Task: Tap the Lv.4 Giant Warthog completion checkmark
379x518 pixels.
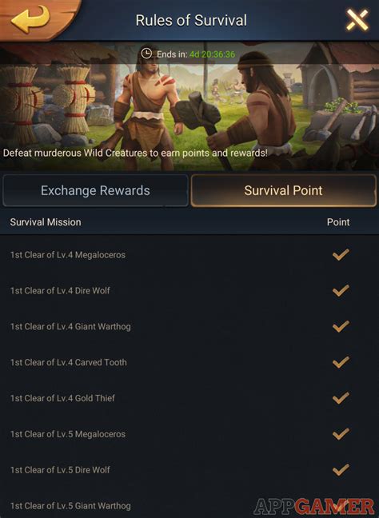Action: pyautogui.click(x=341, y=326)
